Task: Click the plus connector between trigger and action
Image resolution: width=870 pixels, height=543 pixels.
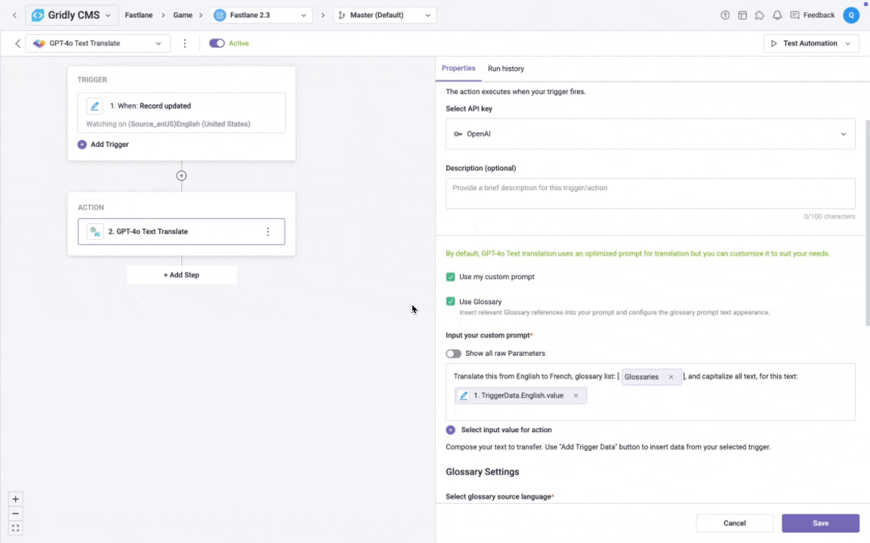Action: coord(181,176)
